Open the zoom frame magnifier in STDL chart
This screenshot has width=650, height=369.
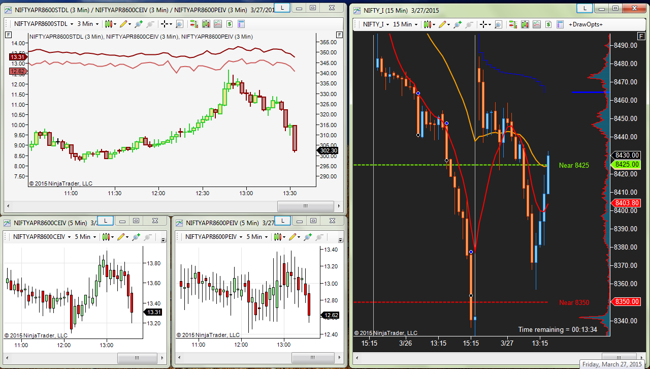tap(179, 24)
